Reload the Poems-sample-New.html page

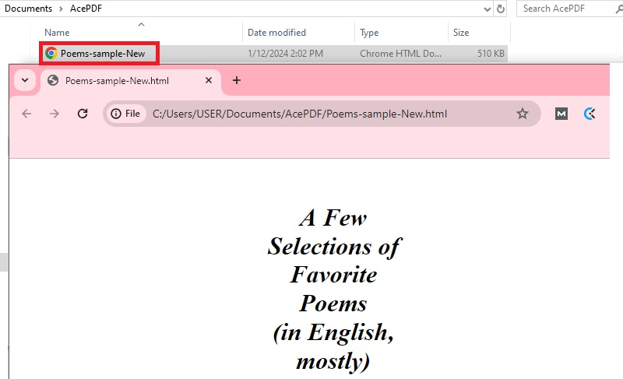pos(83,114)
